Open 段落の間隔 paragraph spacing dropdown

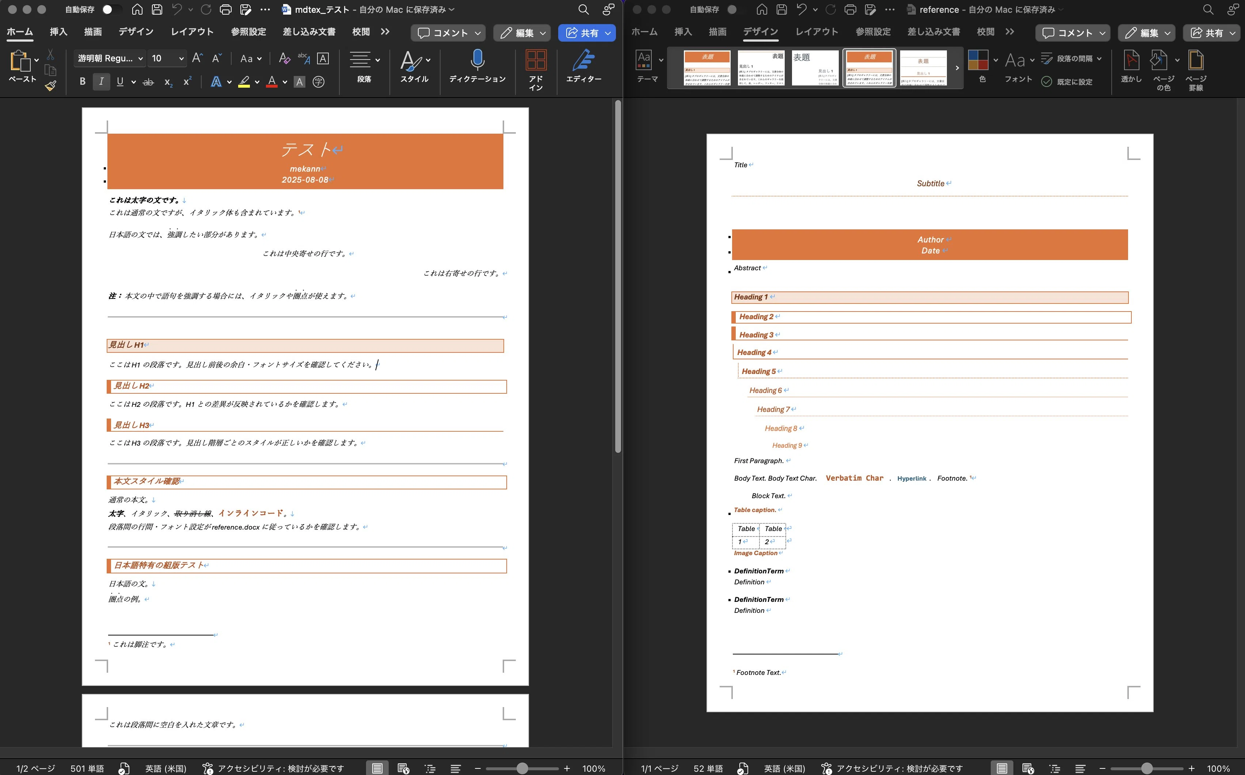(1071, 58)
